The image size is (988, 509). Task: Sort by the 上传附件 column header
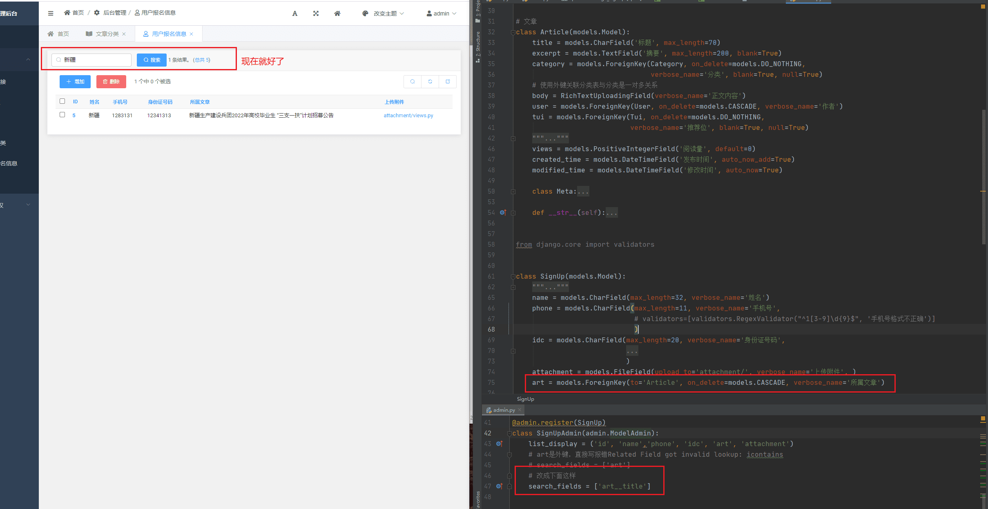coord(394,102)
